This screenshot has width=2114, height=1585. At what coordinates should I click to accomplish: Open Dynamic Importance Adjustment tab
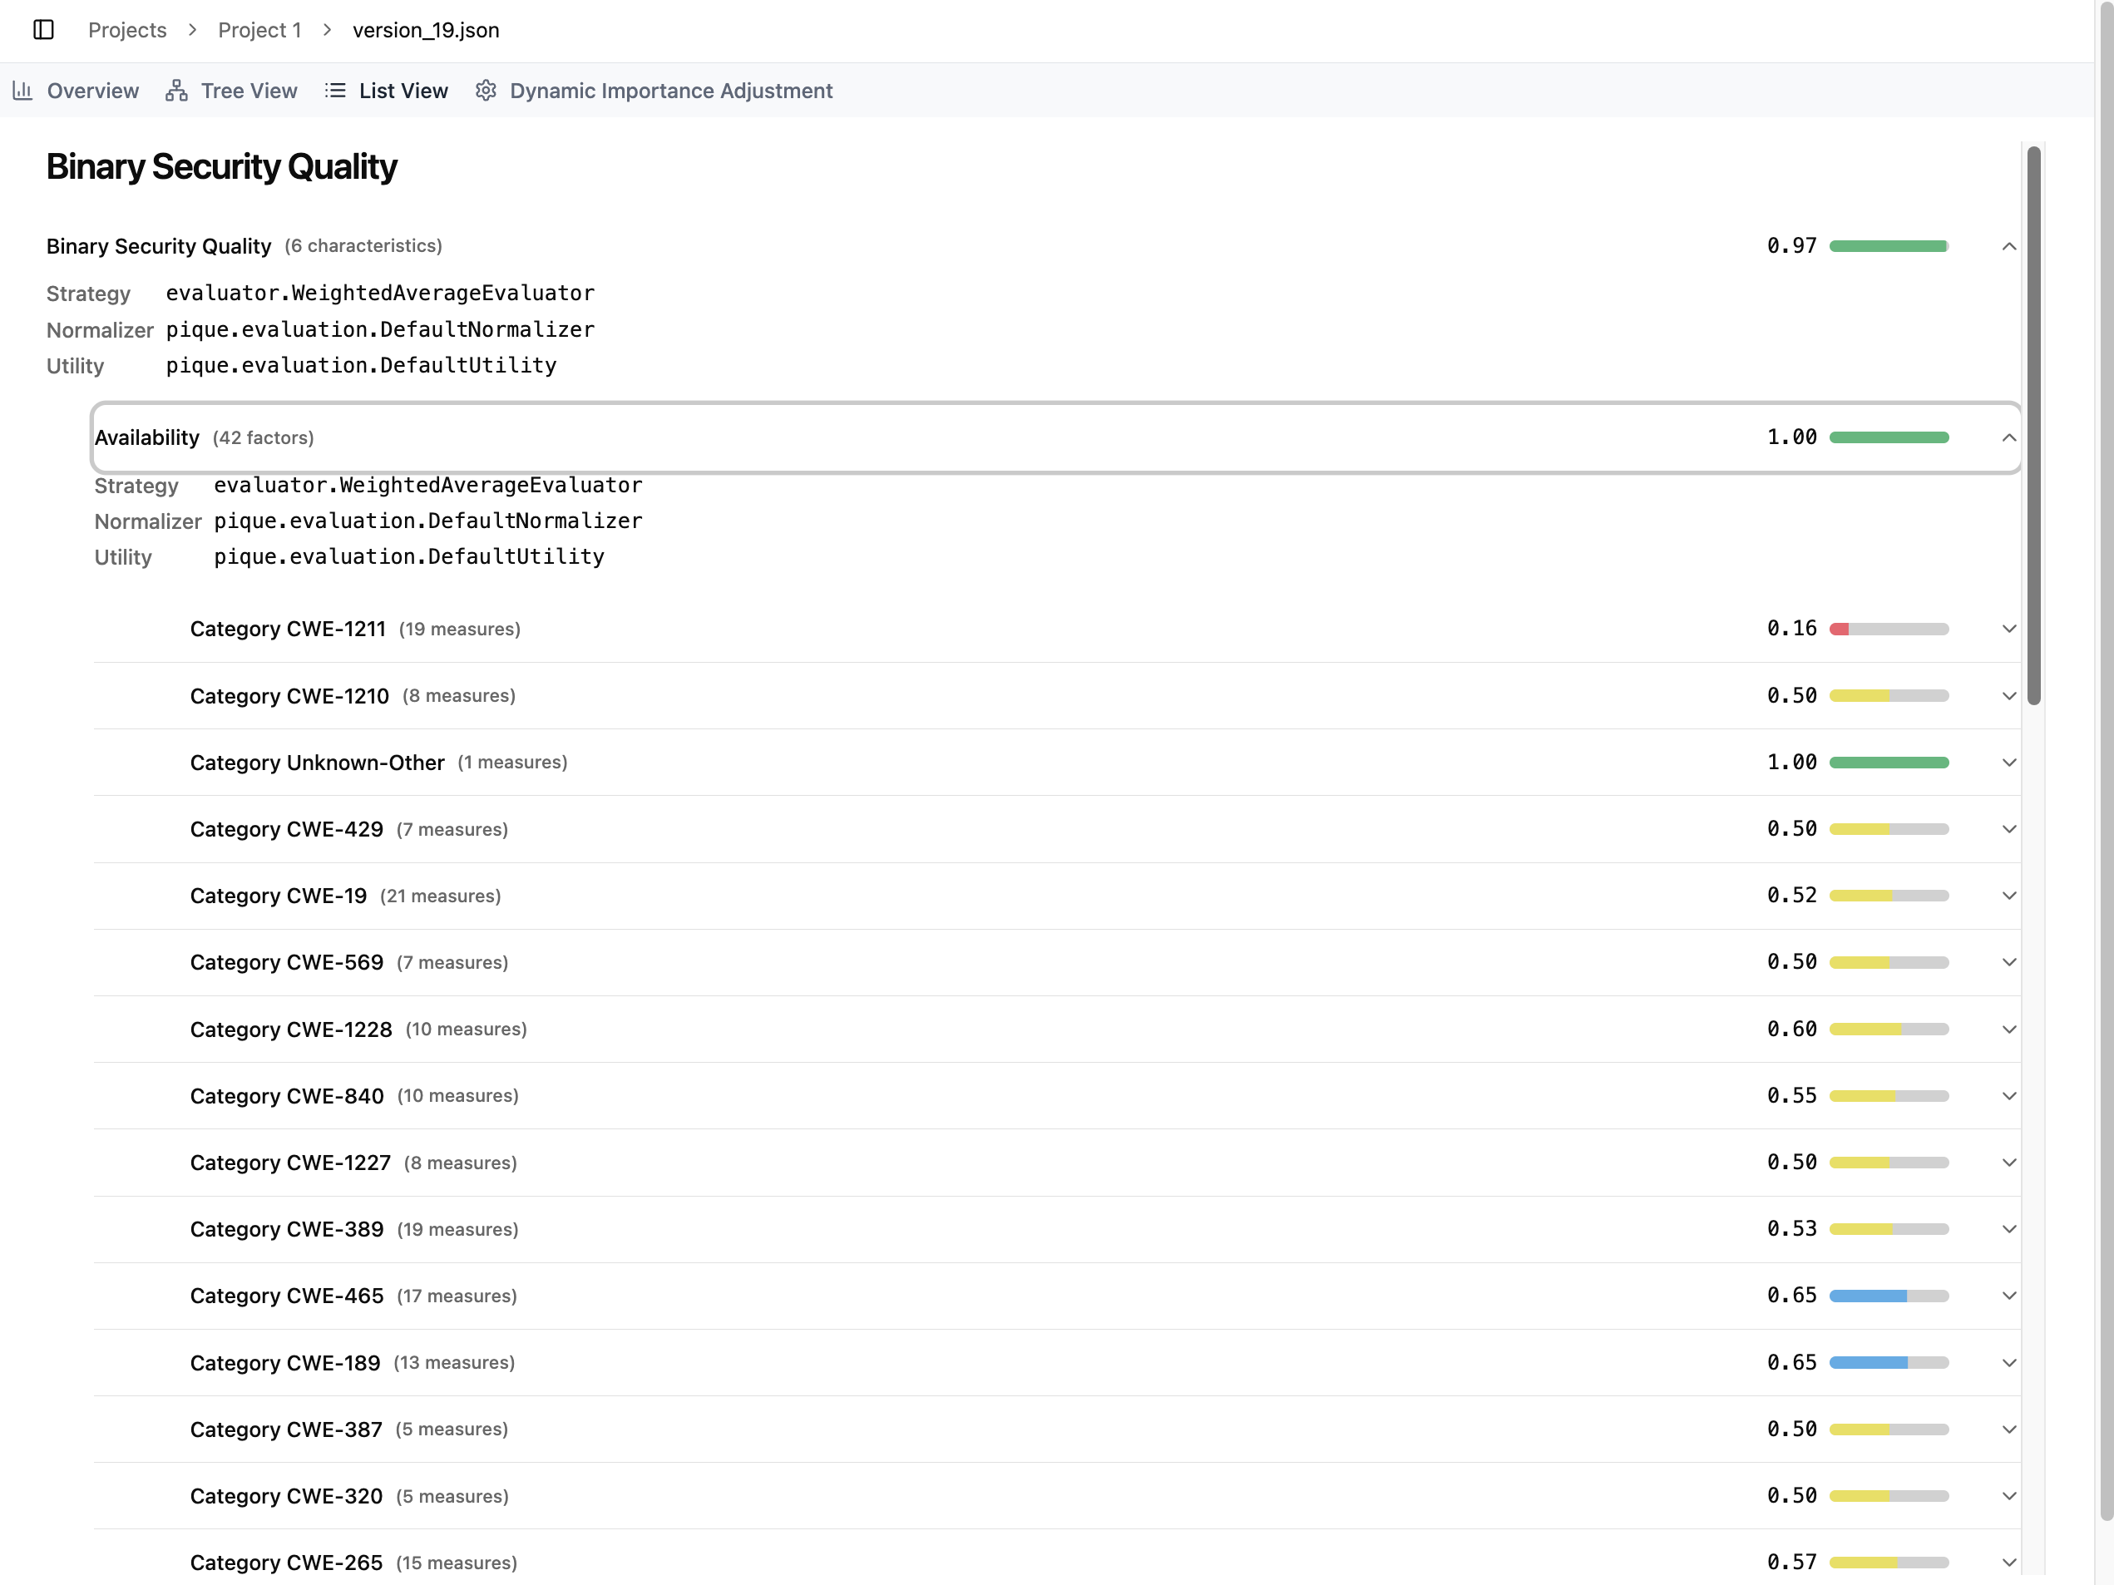coord(670,91)
